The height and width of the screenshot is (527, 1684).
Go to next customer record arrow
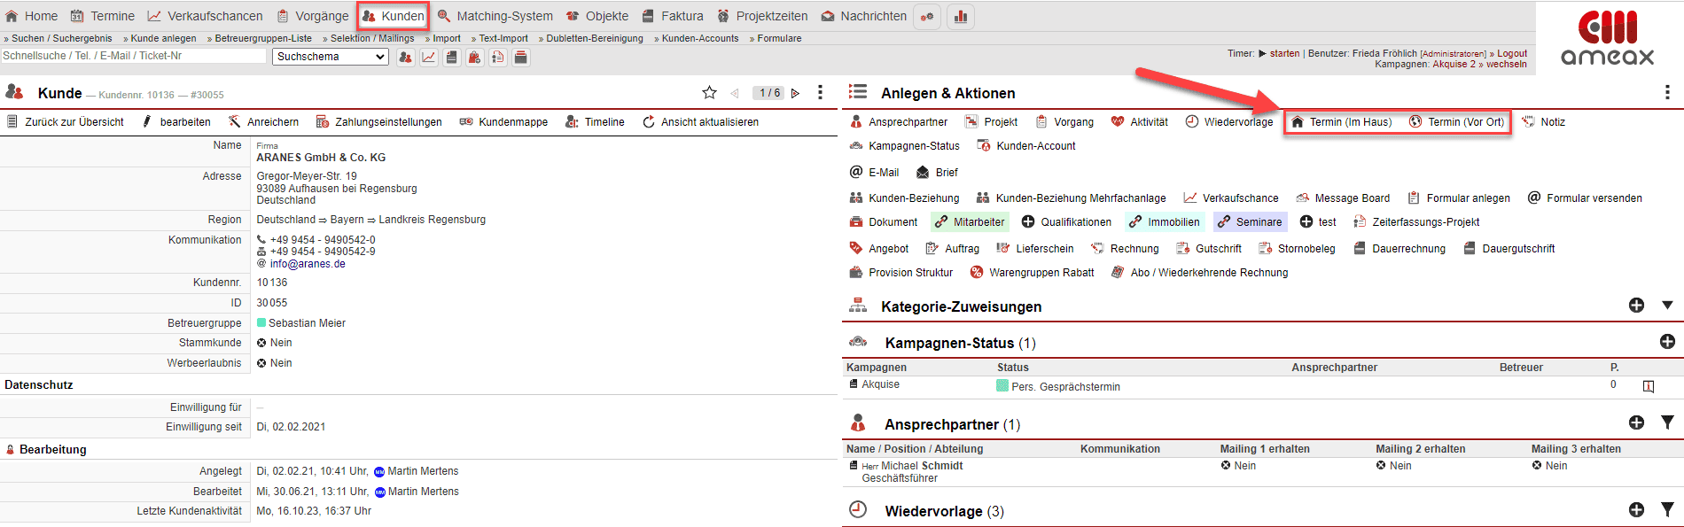click(x=795, y=93)
